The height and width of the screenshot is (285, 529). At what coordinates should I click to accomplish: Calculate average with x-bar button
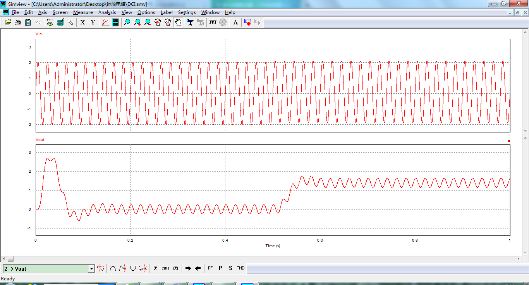pos(156,268)
